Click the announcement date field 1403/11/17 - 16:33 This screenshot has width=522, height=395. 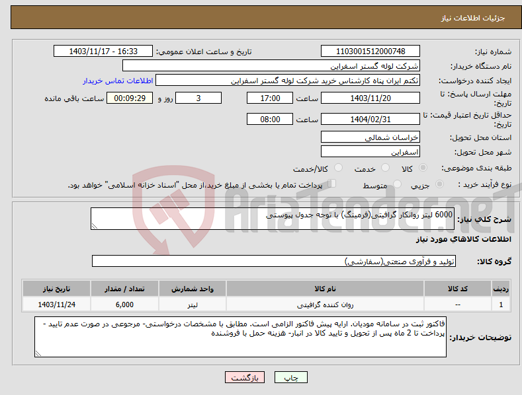point(103,52)
